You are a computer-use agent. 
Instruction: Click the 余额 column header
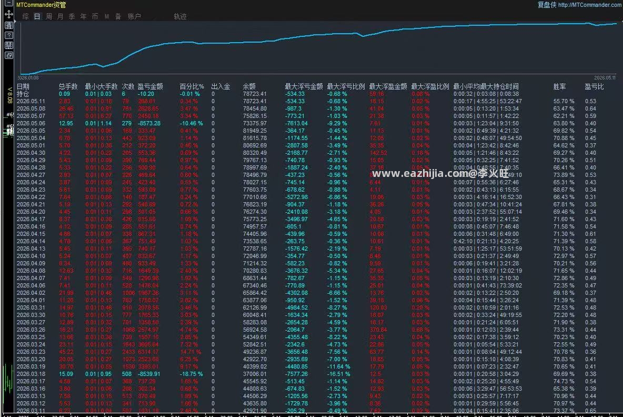[249, 86]
